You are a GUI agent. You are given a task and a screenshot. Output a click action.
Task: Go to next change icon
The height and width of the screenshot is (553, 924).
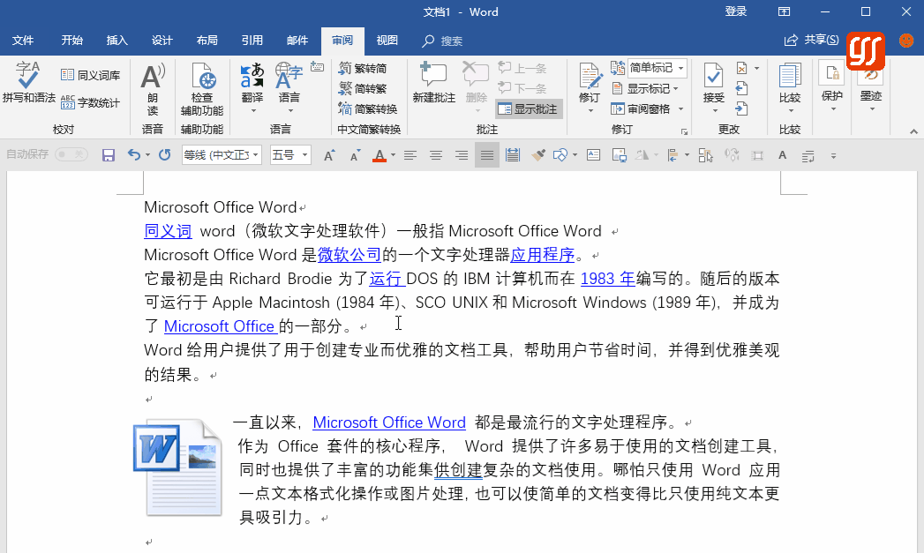click(x=742, y=108)
